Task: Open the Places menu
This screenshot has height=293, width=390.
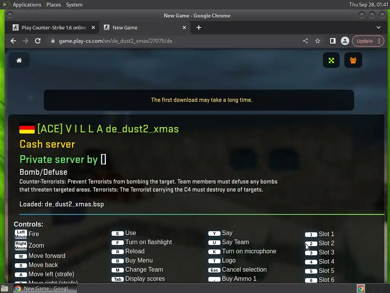Action: point(54,5)
